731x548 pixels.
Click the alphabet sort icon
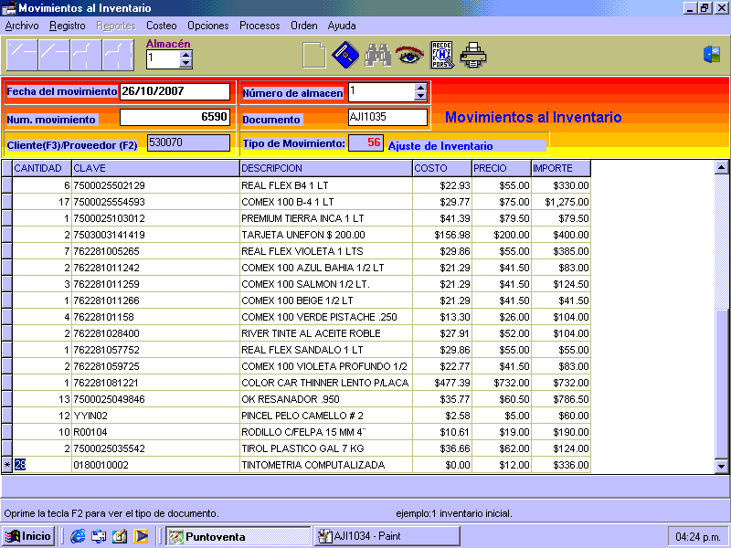point(441,56)
